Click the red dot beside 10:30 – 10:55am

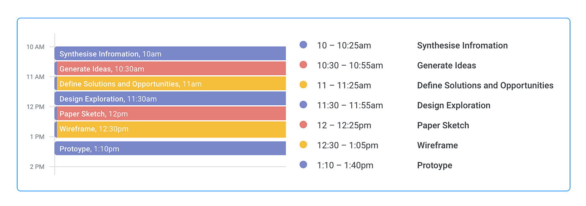[303, 65]
